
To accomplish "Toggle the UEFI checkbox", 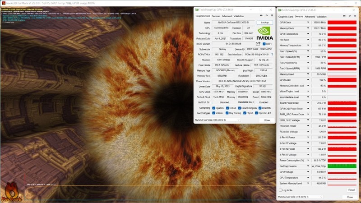I will tap(264, 44).
